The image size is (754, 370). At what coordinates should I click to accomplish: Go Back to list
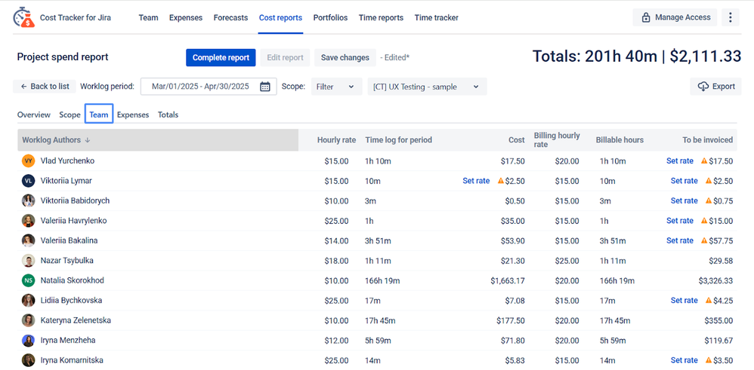pos(45,87)
